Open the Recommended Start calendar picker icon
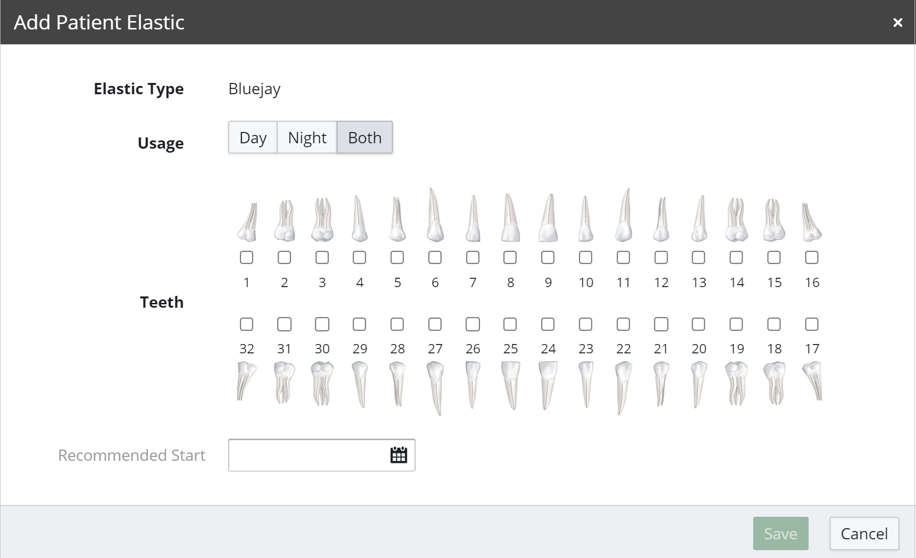This screenshot has width=916, height=558. point(398,455)
